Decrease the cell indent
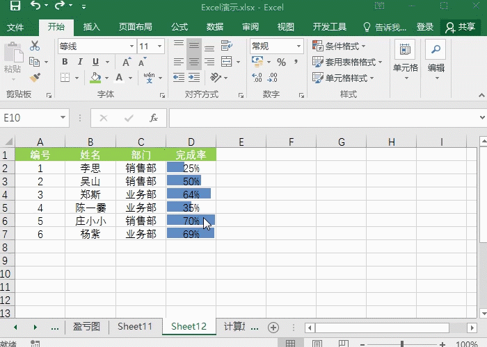Image resolution: width=487 pixels, height=347 pixels. click(x=179, y=78)
